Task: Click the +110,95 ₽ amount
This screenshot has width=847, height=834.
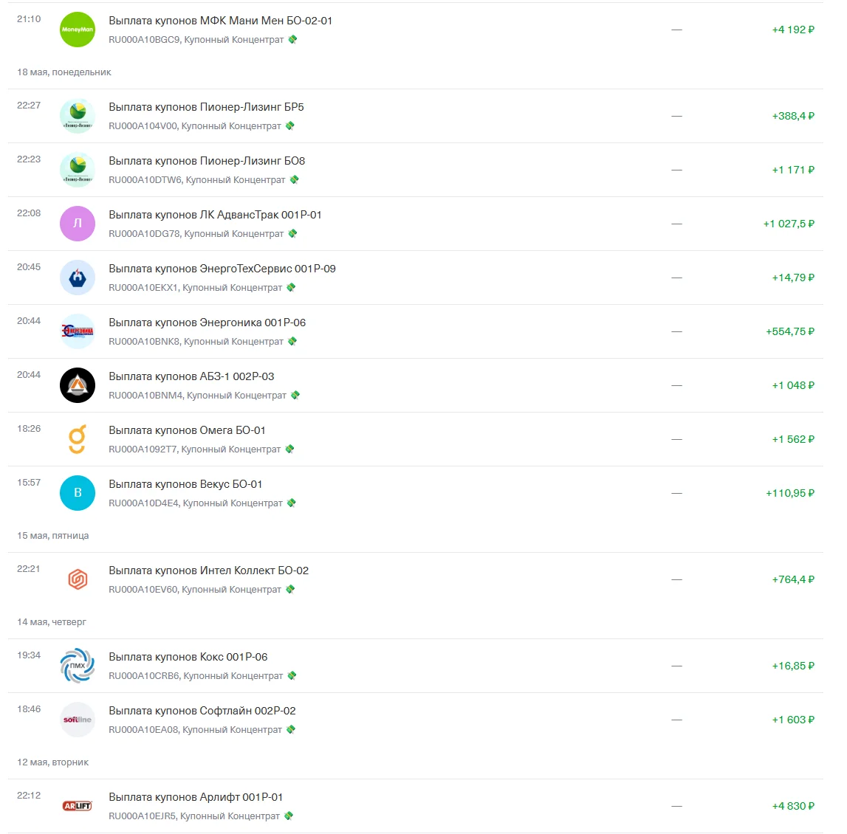Action: pos(790,493)
